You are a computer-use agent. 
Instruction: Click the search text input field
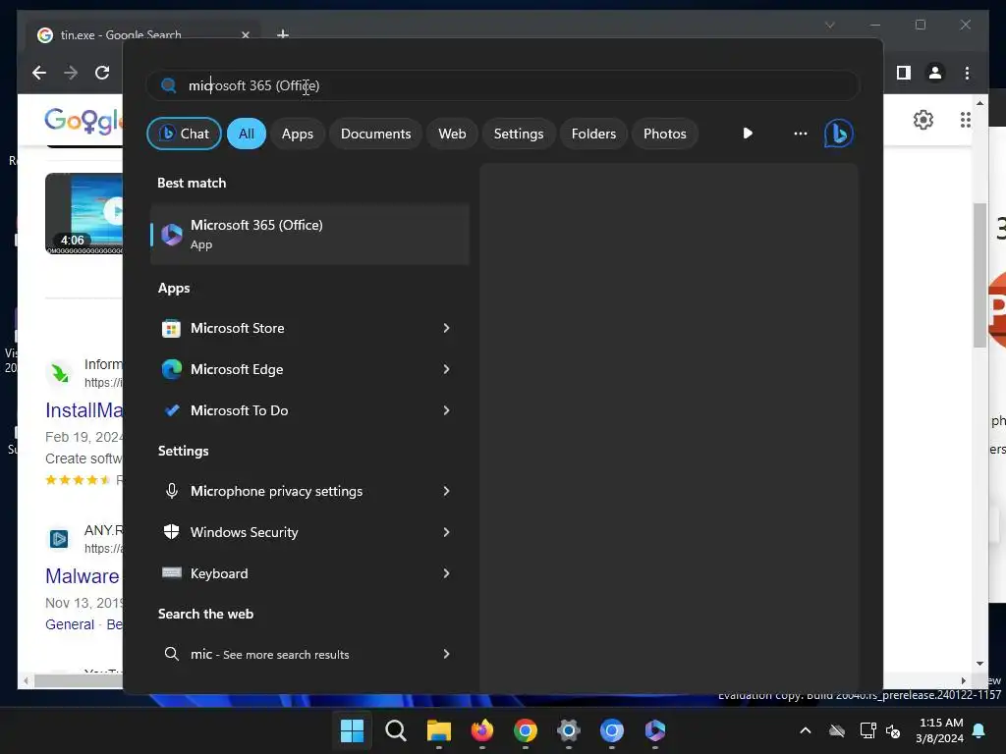coord(502,85)
